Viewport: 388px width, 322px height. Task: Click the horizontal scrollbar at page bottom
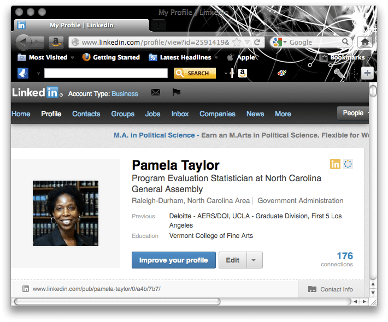(117, 301)
